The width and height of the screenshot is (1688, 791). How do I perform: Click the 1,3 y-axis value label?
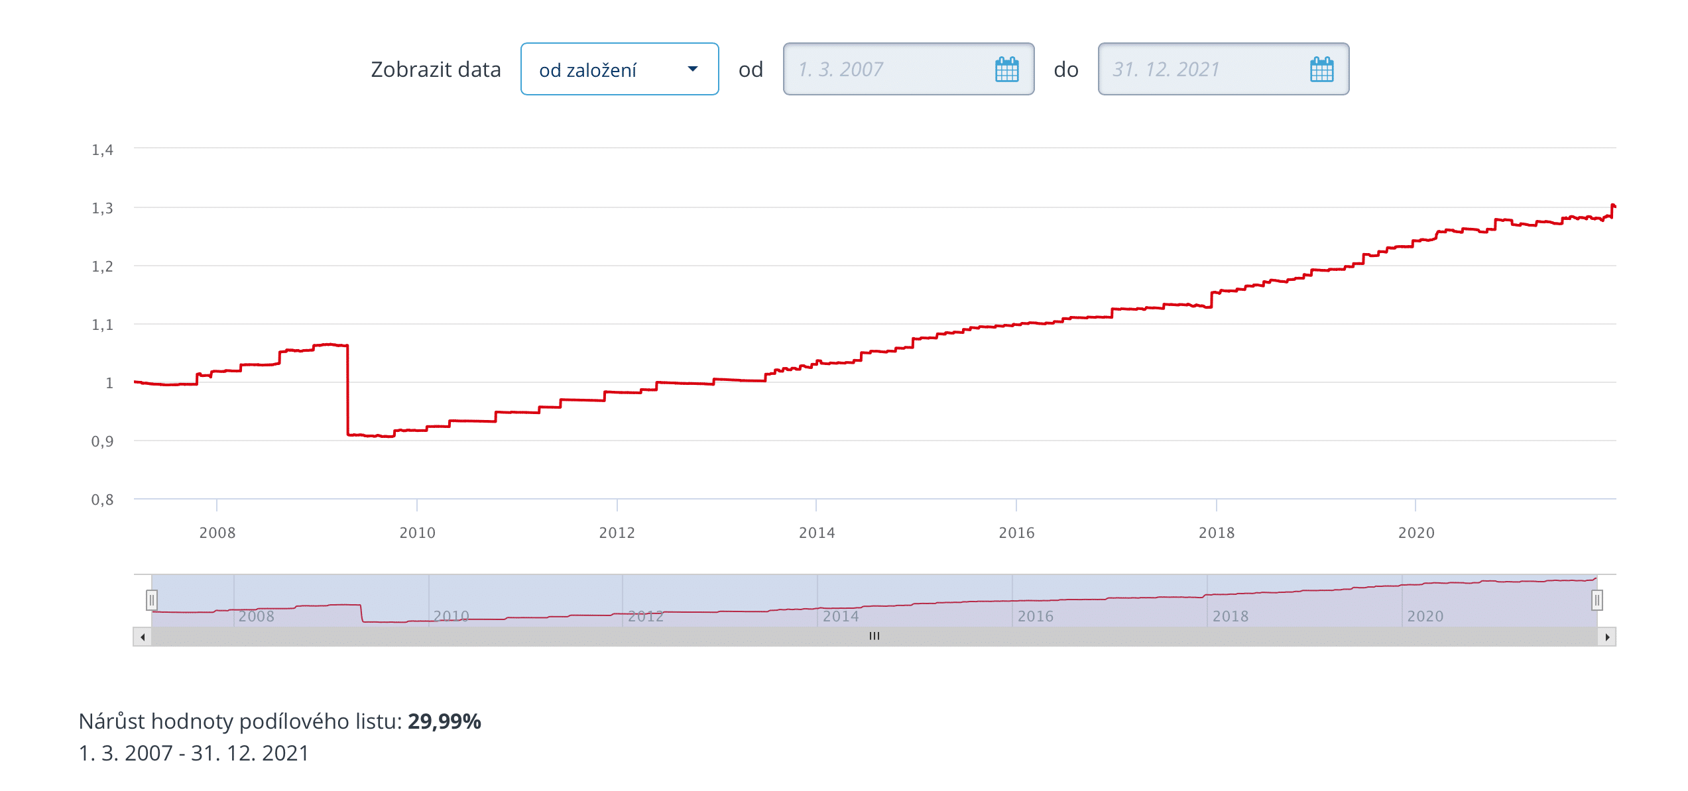point(102,209)
